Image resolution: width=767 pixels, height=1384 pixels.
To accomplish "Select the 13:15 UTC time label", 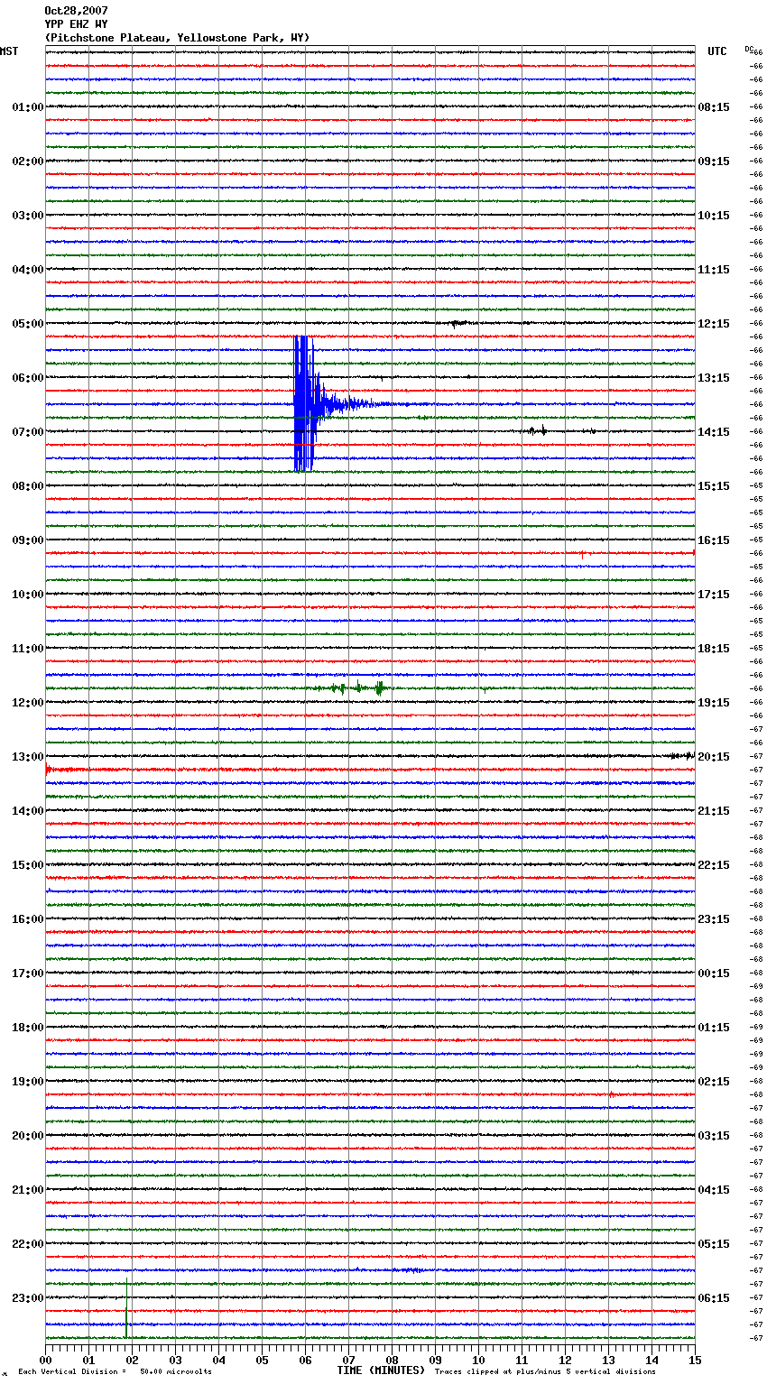I will point(714,378).
